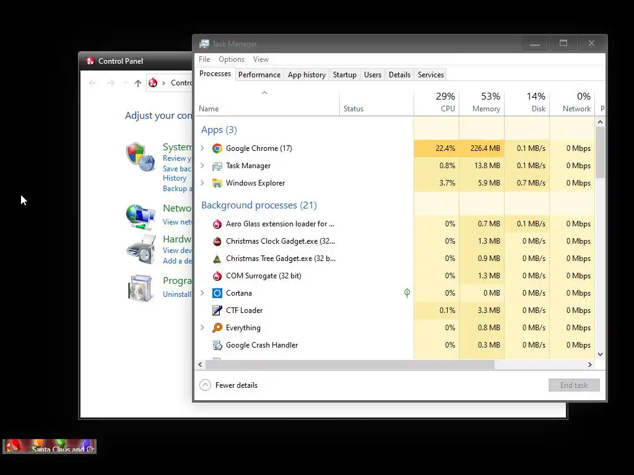Click the horizontal scrollbar thumb
Screen dimensions: 634x475
click(x=350, y=364)
